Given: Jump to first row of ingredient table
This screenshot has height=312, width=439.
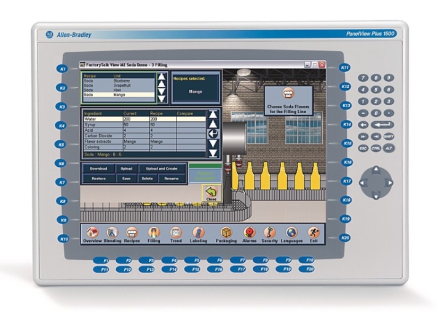Looking at the screenshot, I should coord(213,114).
